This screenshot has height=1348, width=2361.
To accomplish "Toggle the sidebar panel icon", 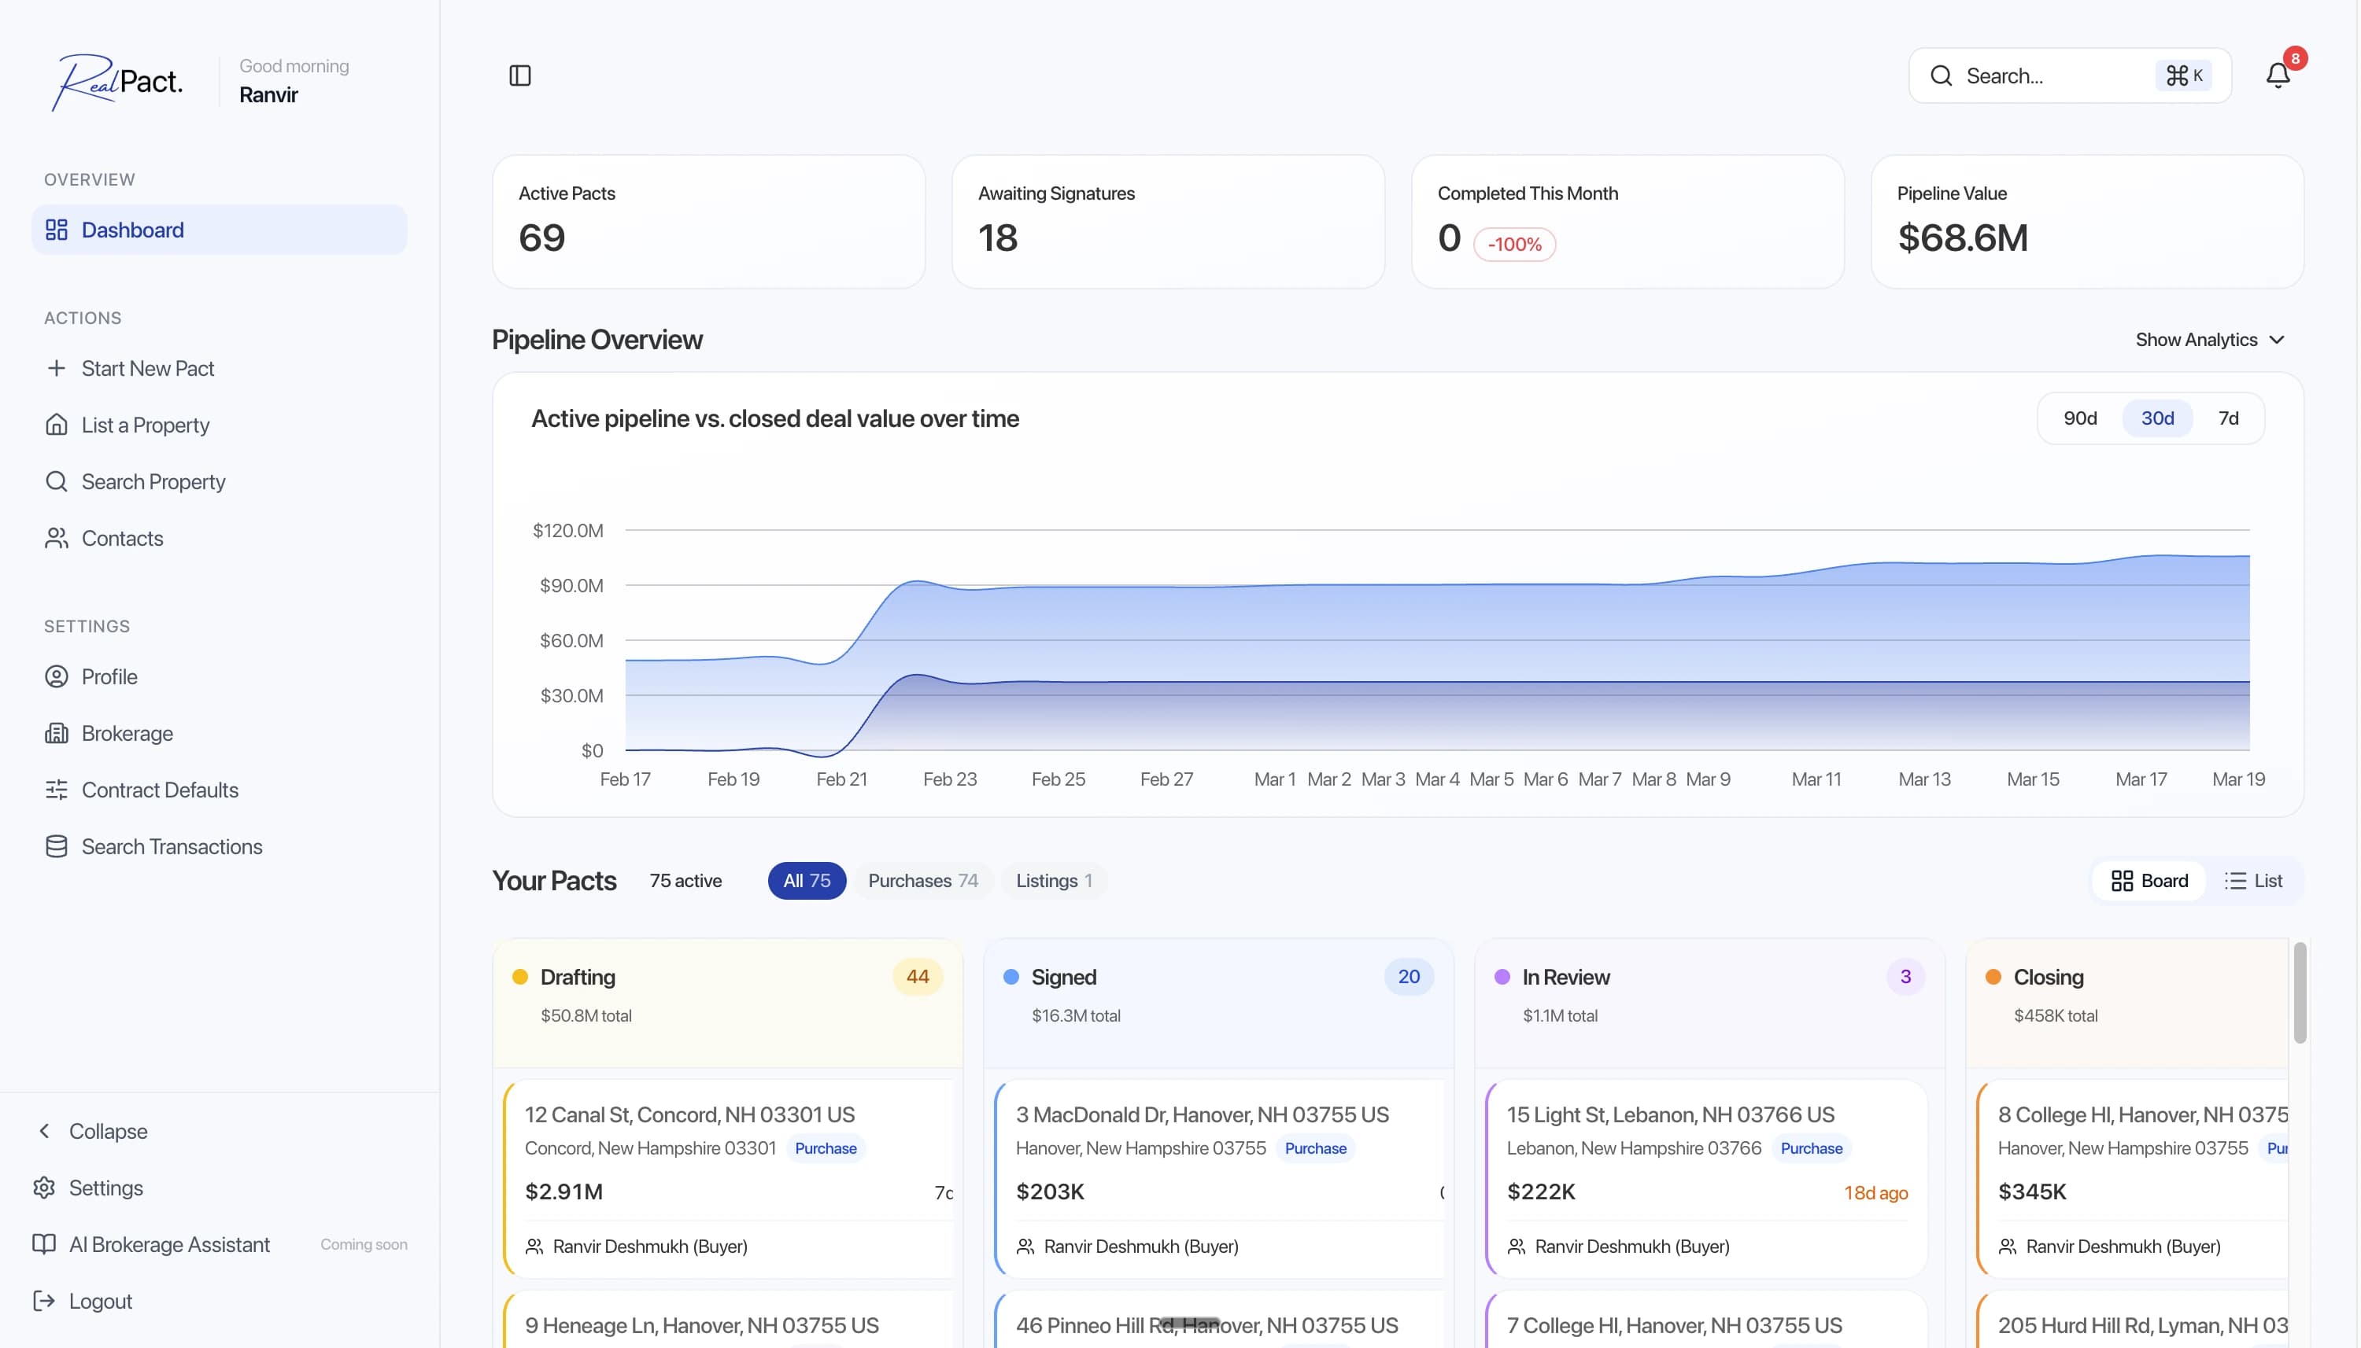I will pyautogui.click(x=520, y=75).
